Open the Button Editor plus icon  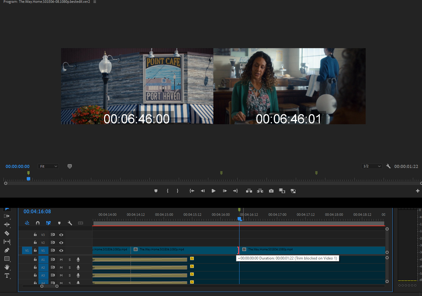click(418, 191)
